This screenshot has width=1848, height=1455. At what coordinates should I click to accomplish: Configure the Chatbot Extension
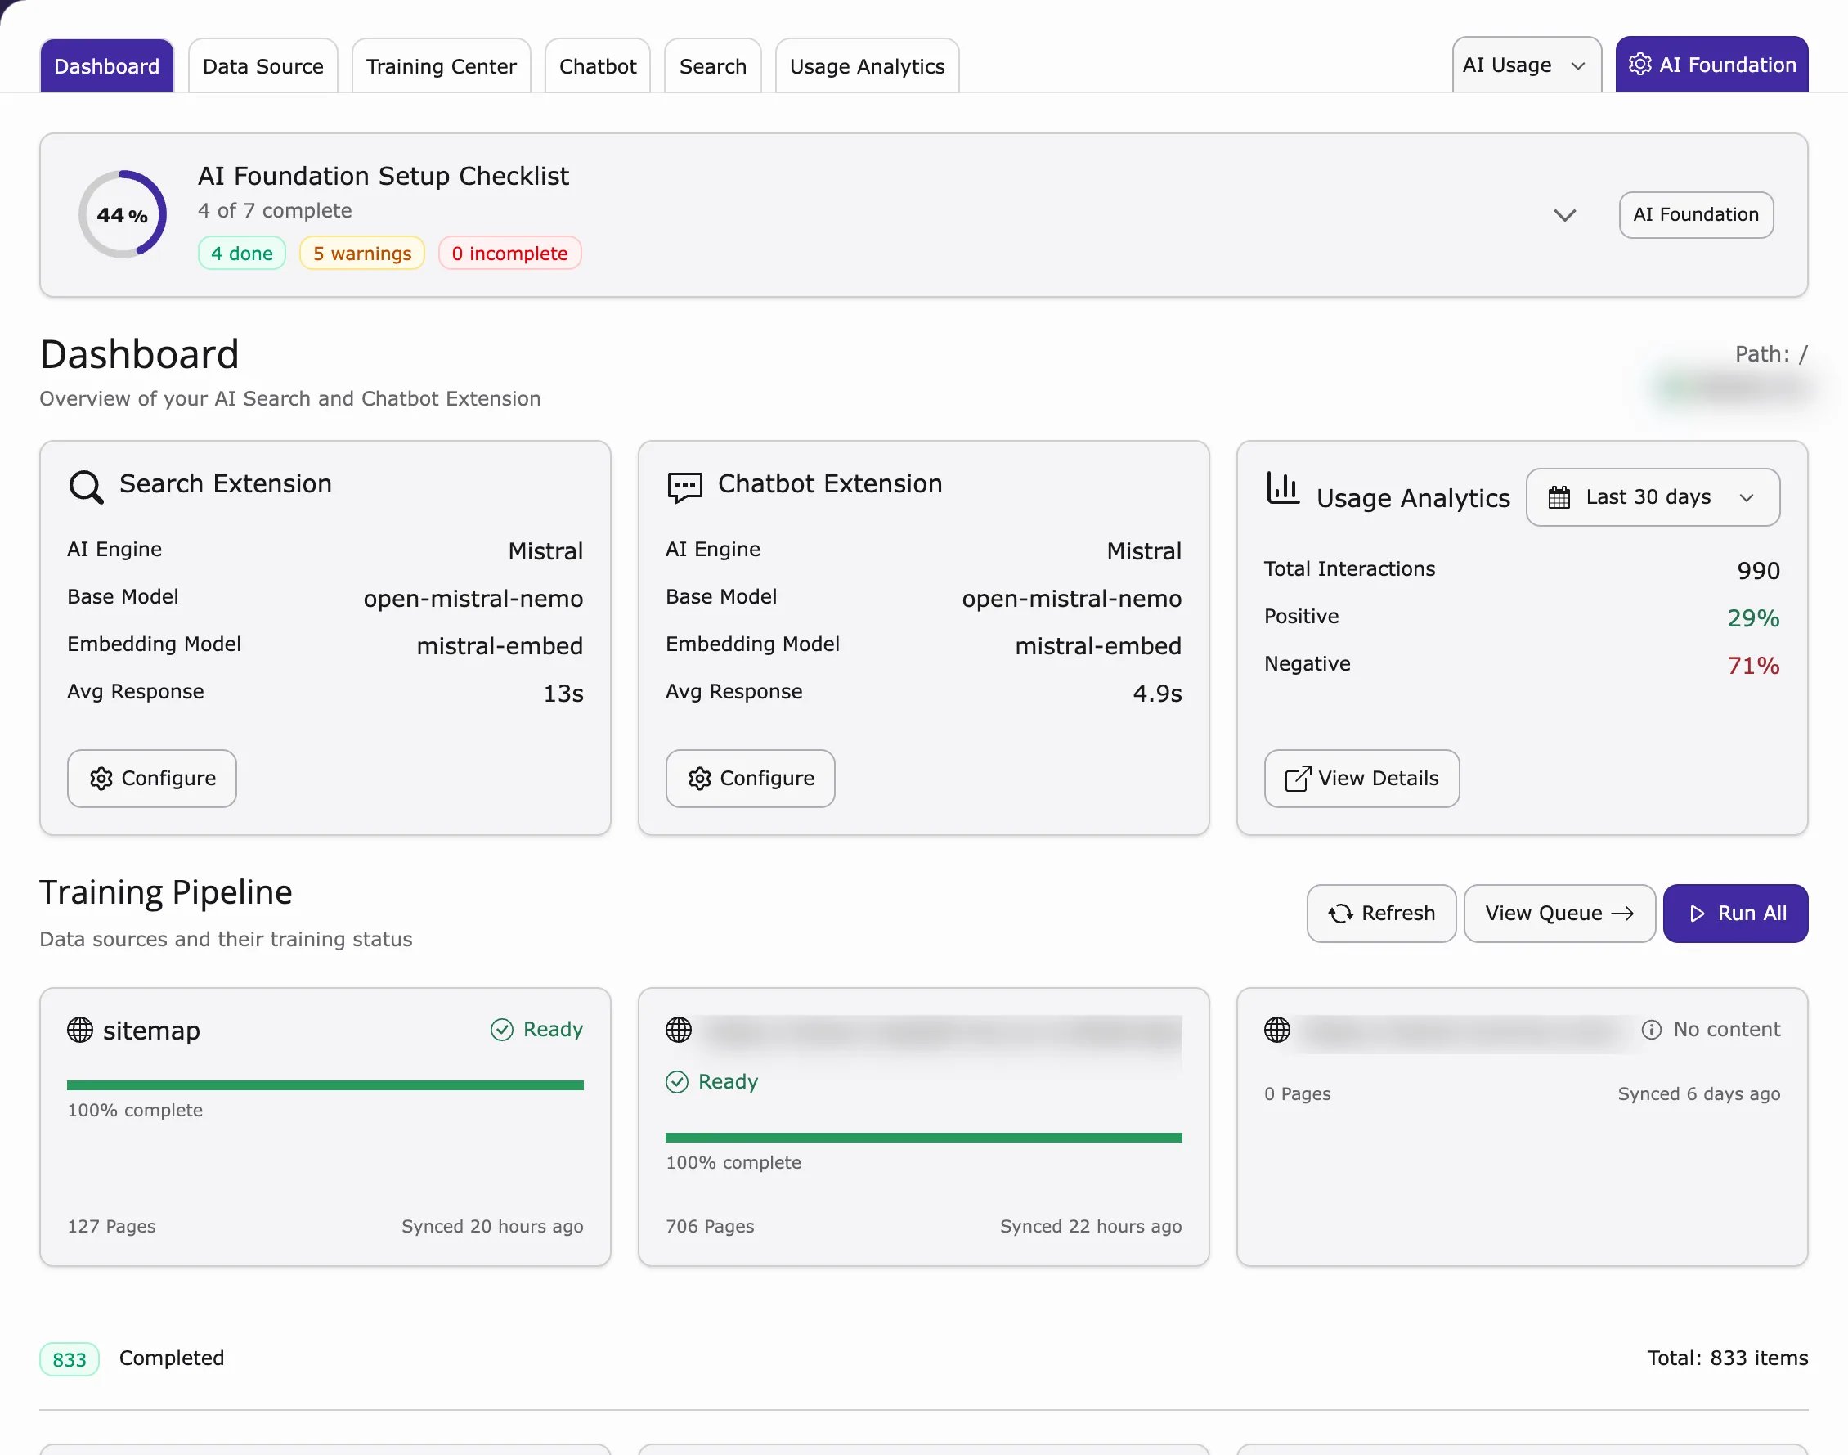tap(751, 778)
